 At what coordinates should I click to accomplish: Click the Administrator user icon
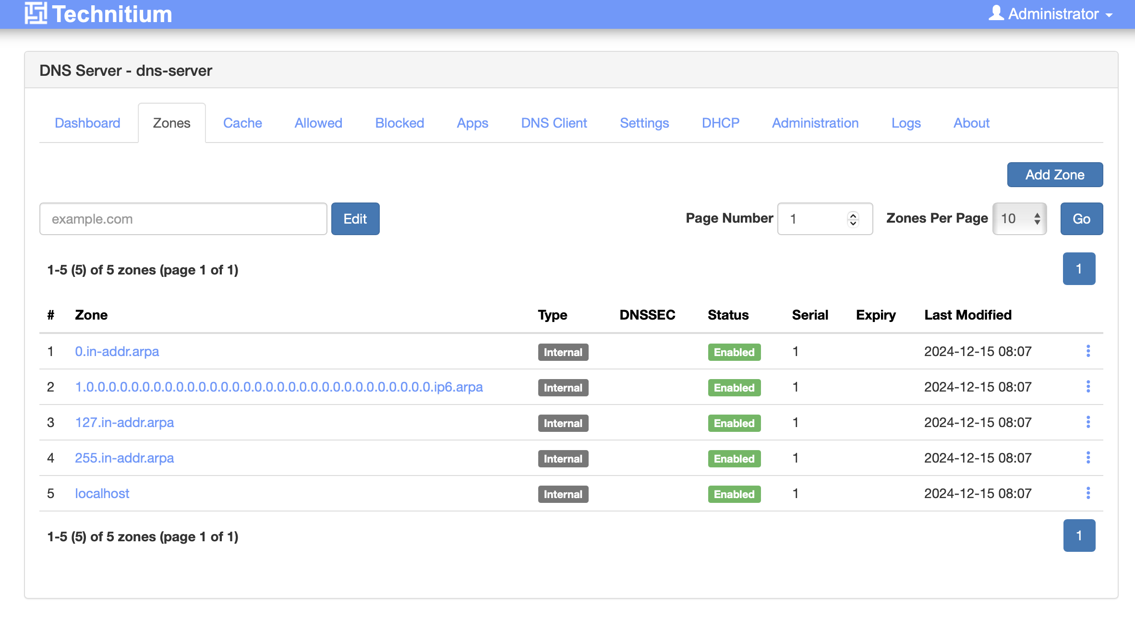[x=996, y=13]
